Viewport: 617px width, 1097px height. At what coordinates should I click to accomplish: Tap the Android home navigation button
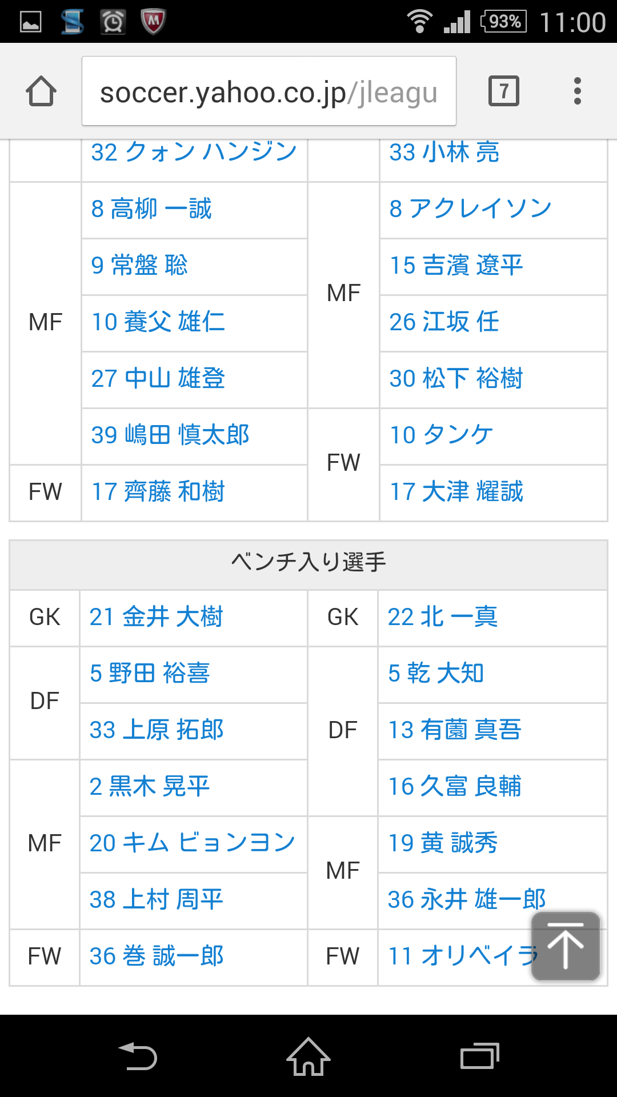coord(308,1056)
